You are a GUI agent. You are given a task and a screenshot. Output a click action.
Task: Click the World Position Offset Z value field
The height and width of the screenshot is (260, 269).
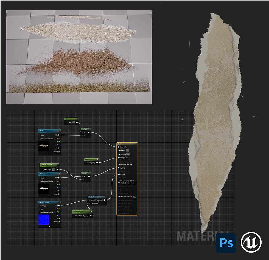[x=134, y=183]
